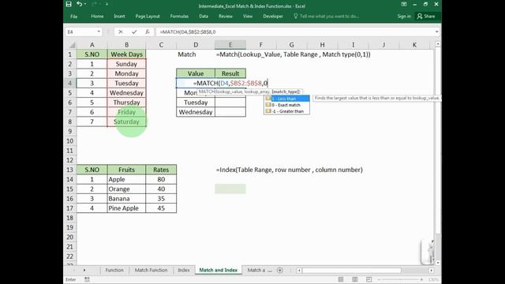Switch to Normal view icon
The width and height of the screenshot is (505, 284).
tap(341, 279)
